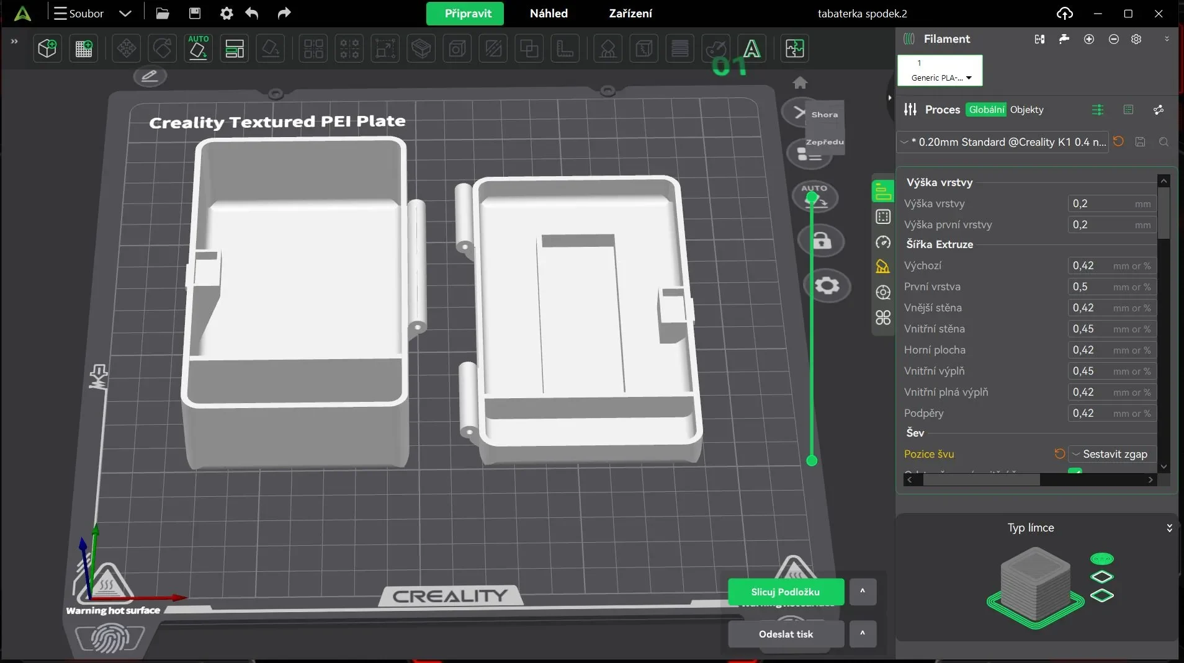Select the first brim type option

click(x=1102, y=559)
